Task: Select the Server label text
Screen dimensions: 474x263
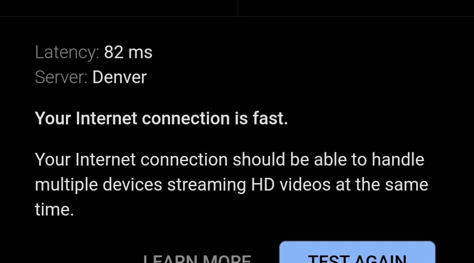Action: click(61, 77)
